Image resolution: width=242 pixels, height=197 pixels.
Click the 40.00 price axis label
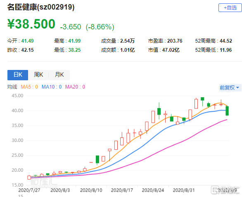[17, 111]
